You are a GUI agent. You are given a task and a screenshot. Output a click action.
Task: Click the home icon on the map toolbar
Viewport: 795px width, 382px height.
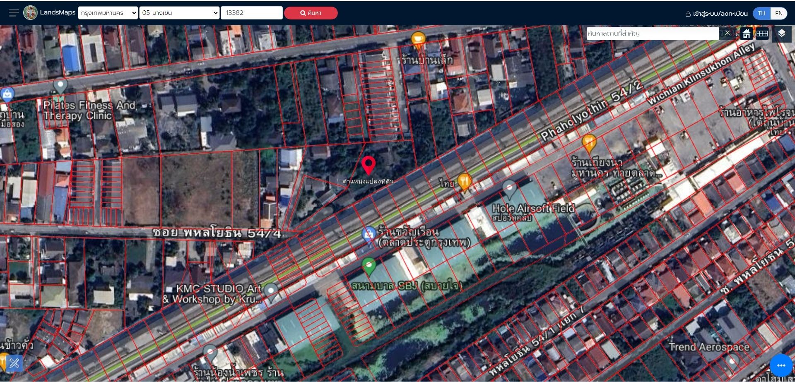coord(746,34)
